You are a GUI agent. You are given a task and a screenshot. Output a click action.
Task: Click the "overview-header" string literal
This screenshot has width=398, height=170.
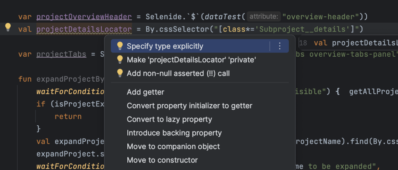(x=320, y=17)
